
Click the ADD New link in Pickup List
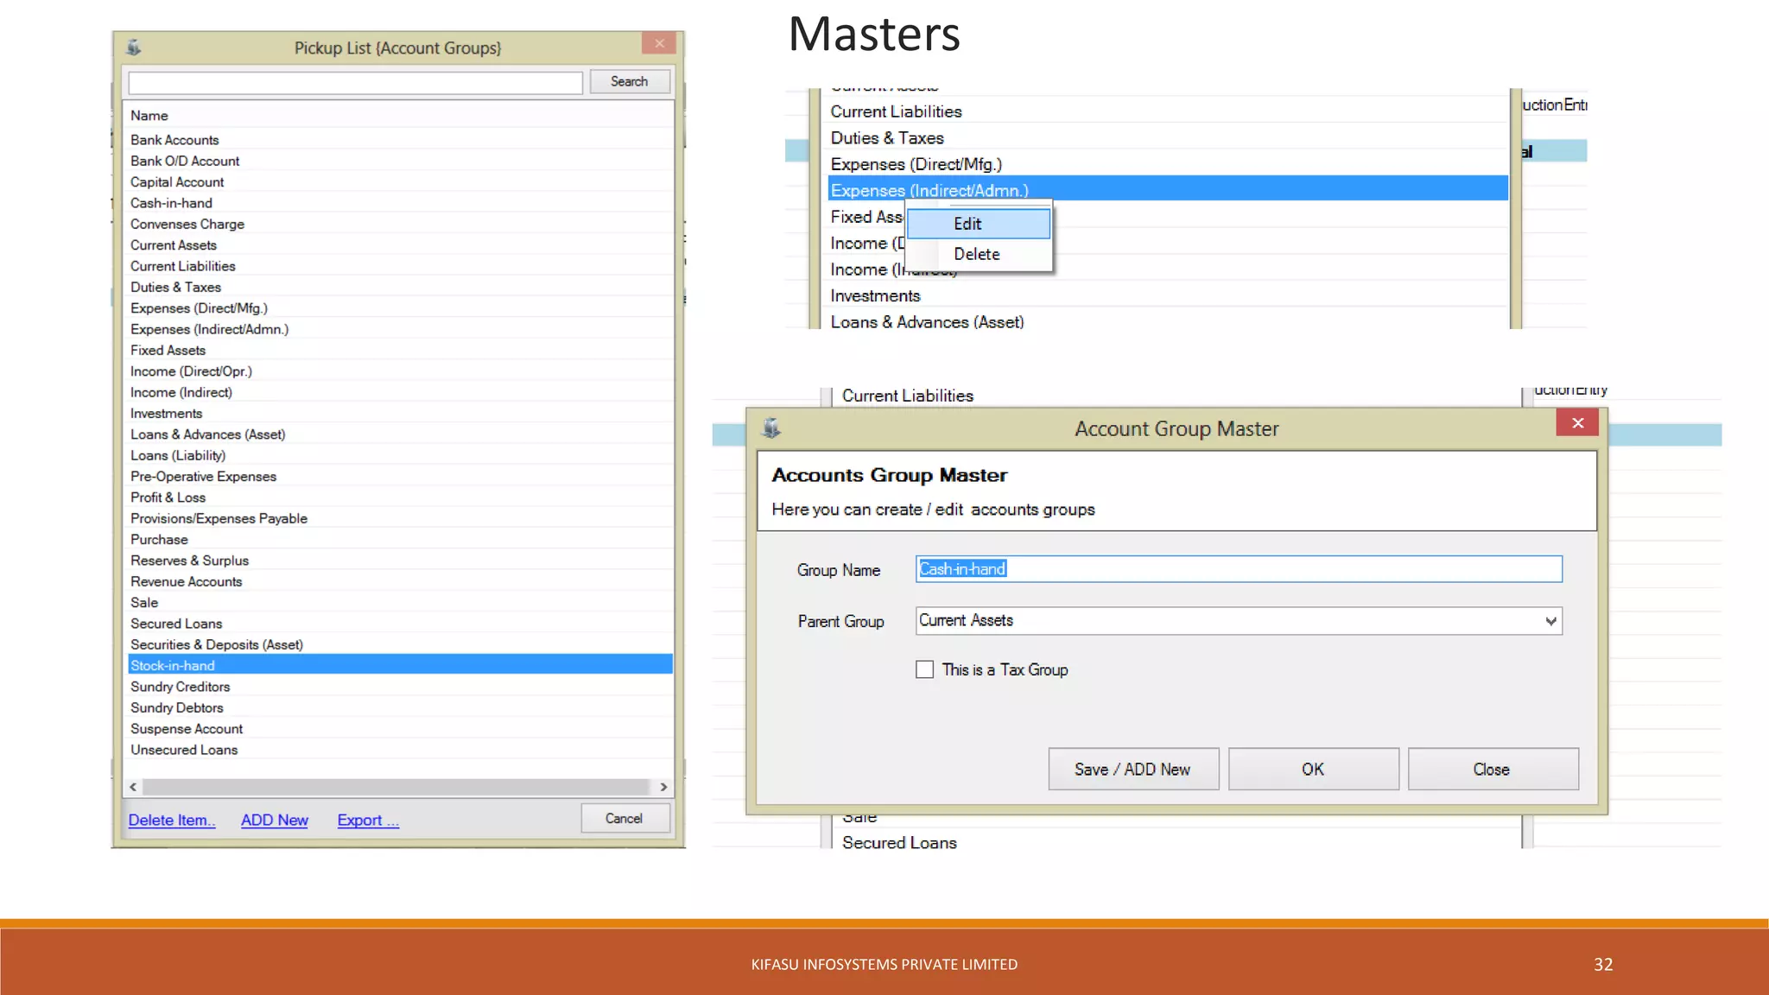click(275, 821)
